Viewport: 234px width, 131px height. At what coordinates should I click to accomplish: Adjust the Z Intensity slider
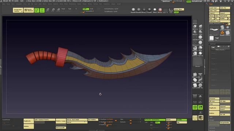[x=89, y=11]
